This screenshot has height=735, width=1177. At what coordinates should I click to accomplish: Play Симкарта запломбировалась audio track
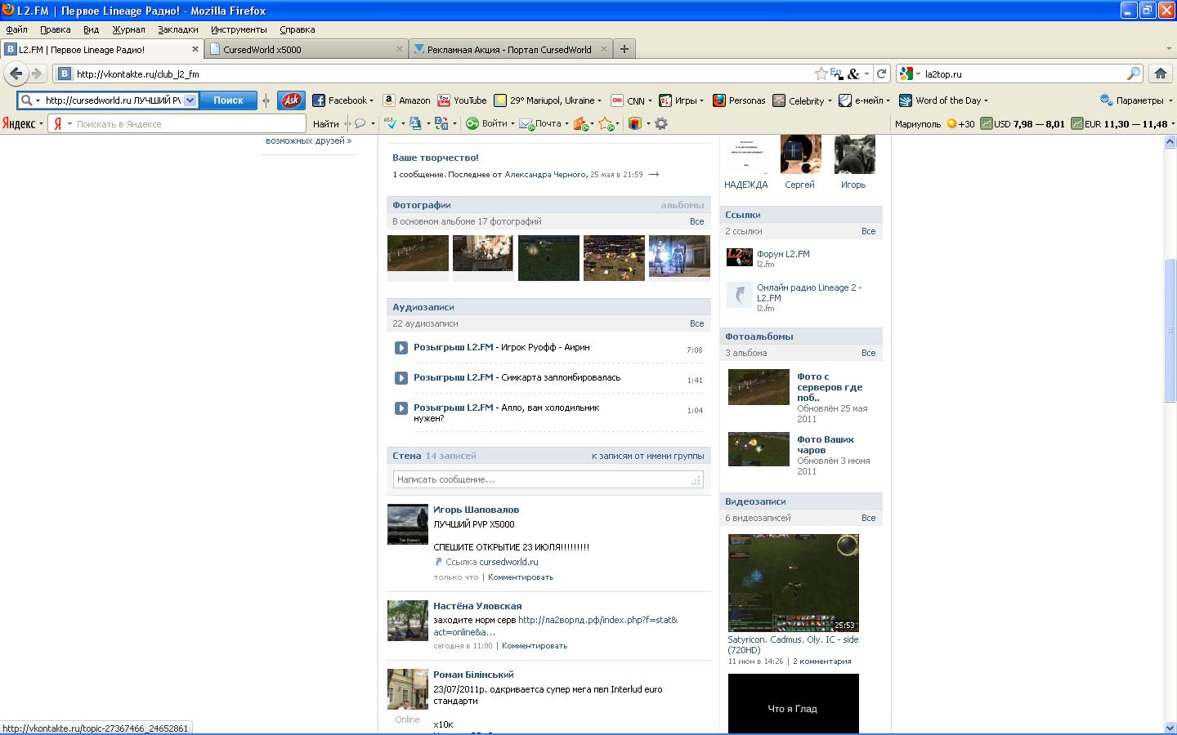click(x=401, y=378)
